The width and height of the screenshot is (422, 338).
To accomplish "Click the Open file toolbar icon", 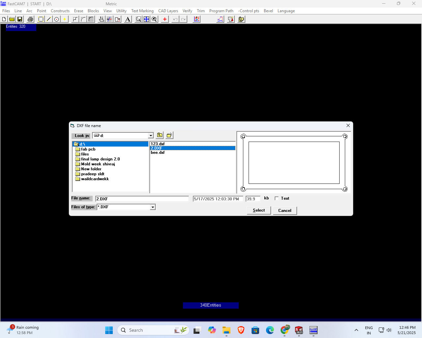I will 12,19.
